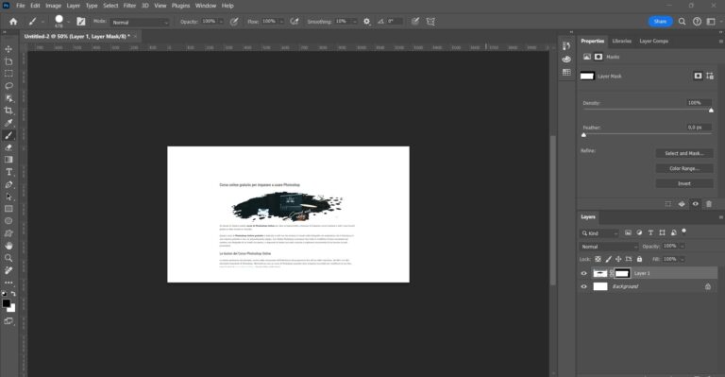Select the vector mask icon beside Layer Mask
This screenshot has width=725, height=377.
(x=710, y=76)
